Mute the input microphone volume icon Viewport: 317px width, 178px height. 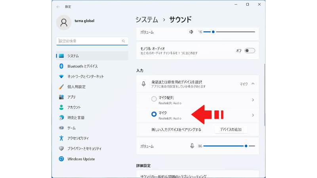point(192,146)
